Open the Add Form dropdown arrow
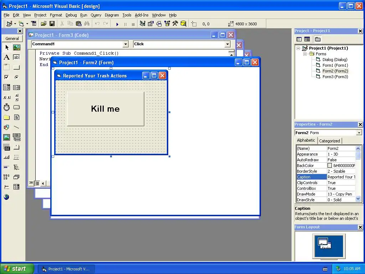 click(x=27, y=24)
